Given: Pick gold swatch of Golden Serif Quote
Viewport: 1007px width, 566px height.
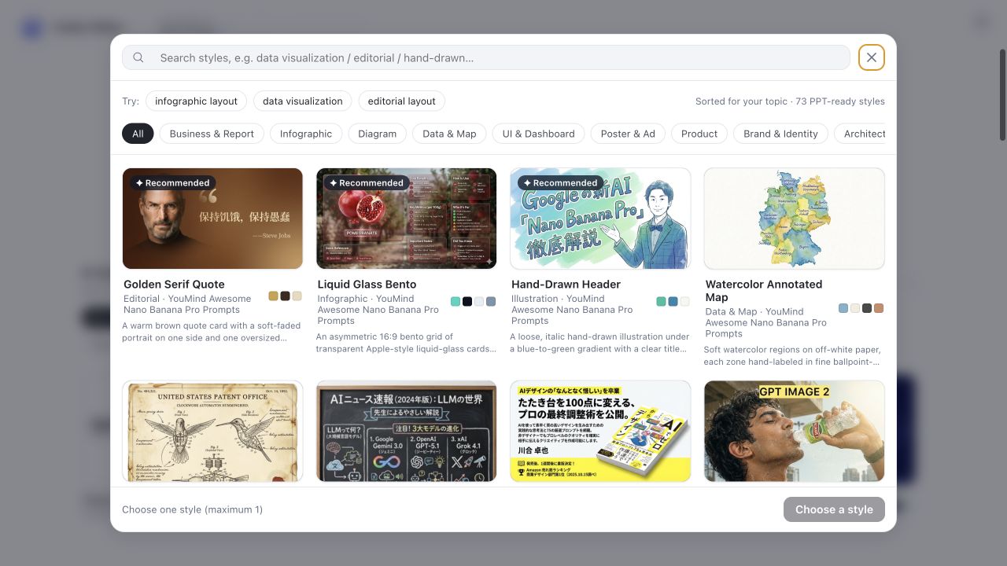Looking at the screenshot, I should [273, 296].
